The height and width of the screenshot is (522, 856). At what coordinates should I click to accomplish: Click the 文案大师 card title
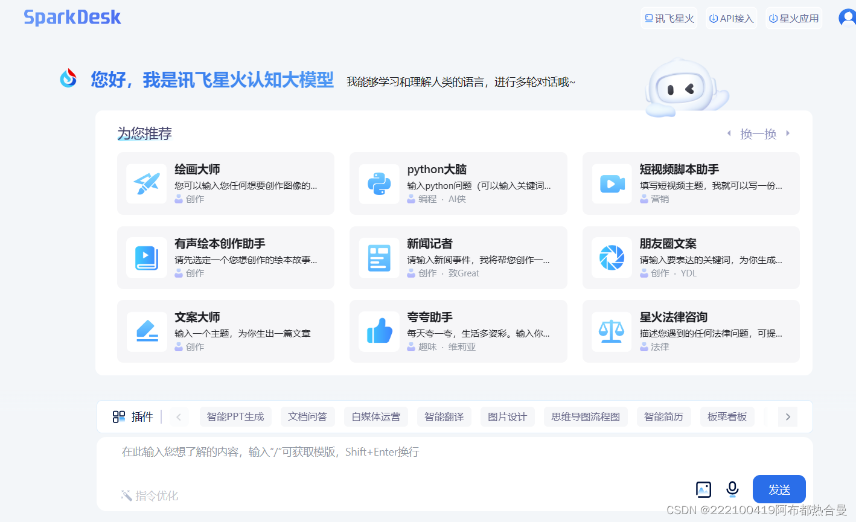pyautogui.click(x=197, y=317)
